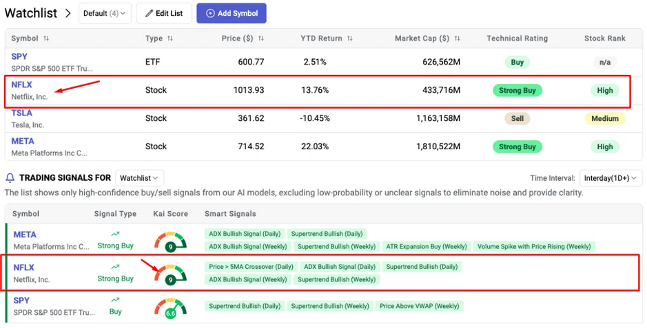Image resolution: width=647 pixels, height=328 pixels.
Task: Click the Watchlist page title
Action: click(x=31, y=13)
